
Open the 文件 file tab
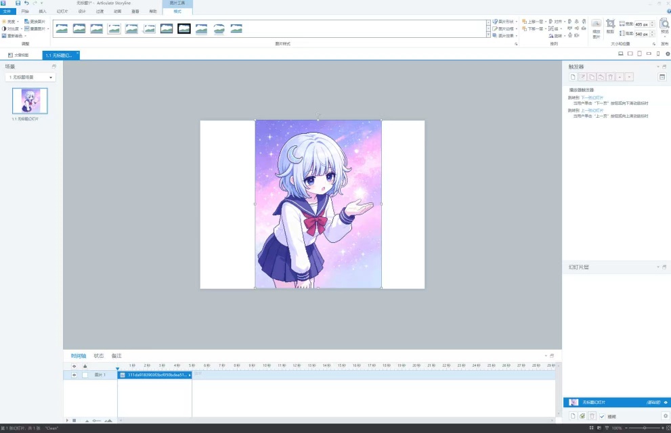point(7,12)
